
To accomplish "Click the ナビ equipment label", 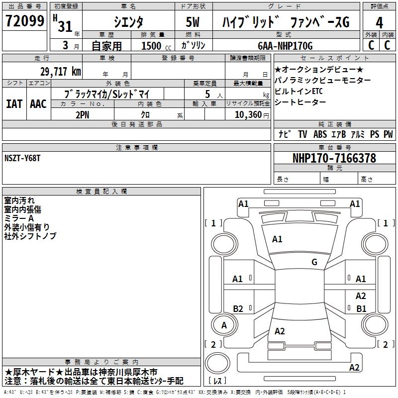I will [285, 134].
